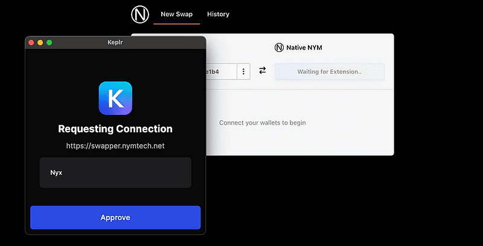Click the Nym logo in the header
The image size is (483, 246).
(139, 14)
